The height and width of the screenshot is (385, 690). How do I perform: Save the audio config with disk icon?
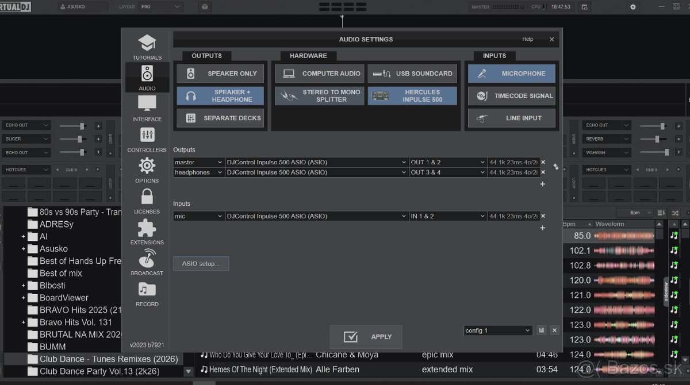click(x=542, y=330)
